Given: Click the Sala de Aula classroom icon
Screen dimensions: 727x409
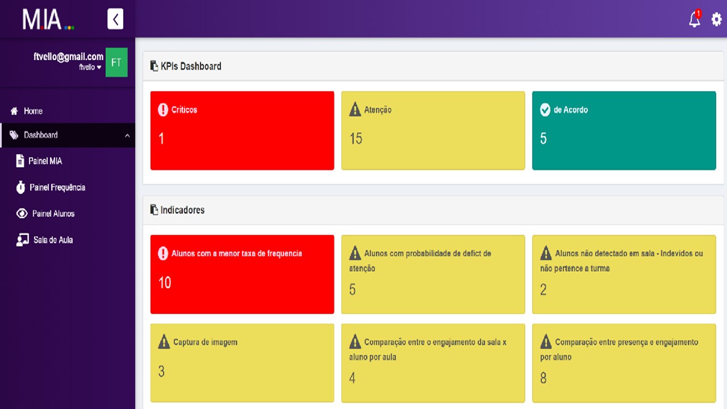Looking at the screenshot, I should pos(23,240).
